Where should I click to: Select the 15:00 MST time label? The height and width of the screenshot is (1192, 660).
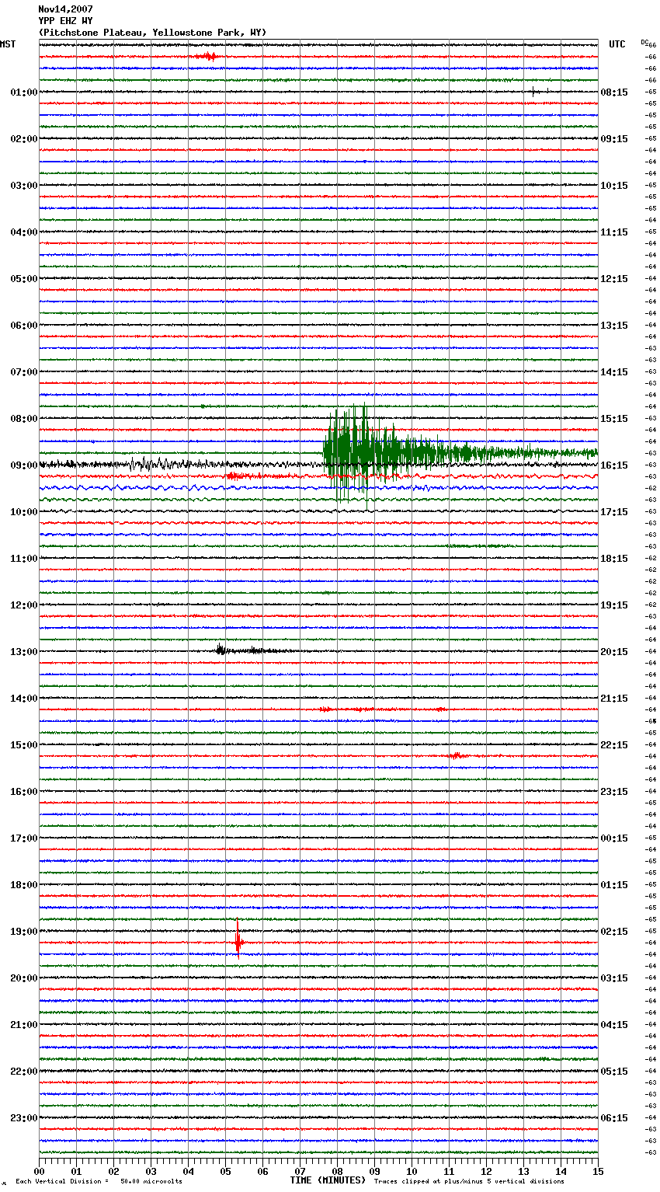[x=24, y=745]
